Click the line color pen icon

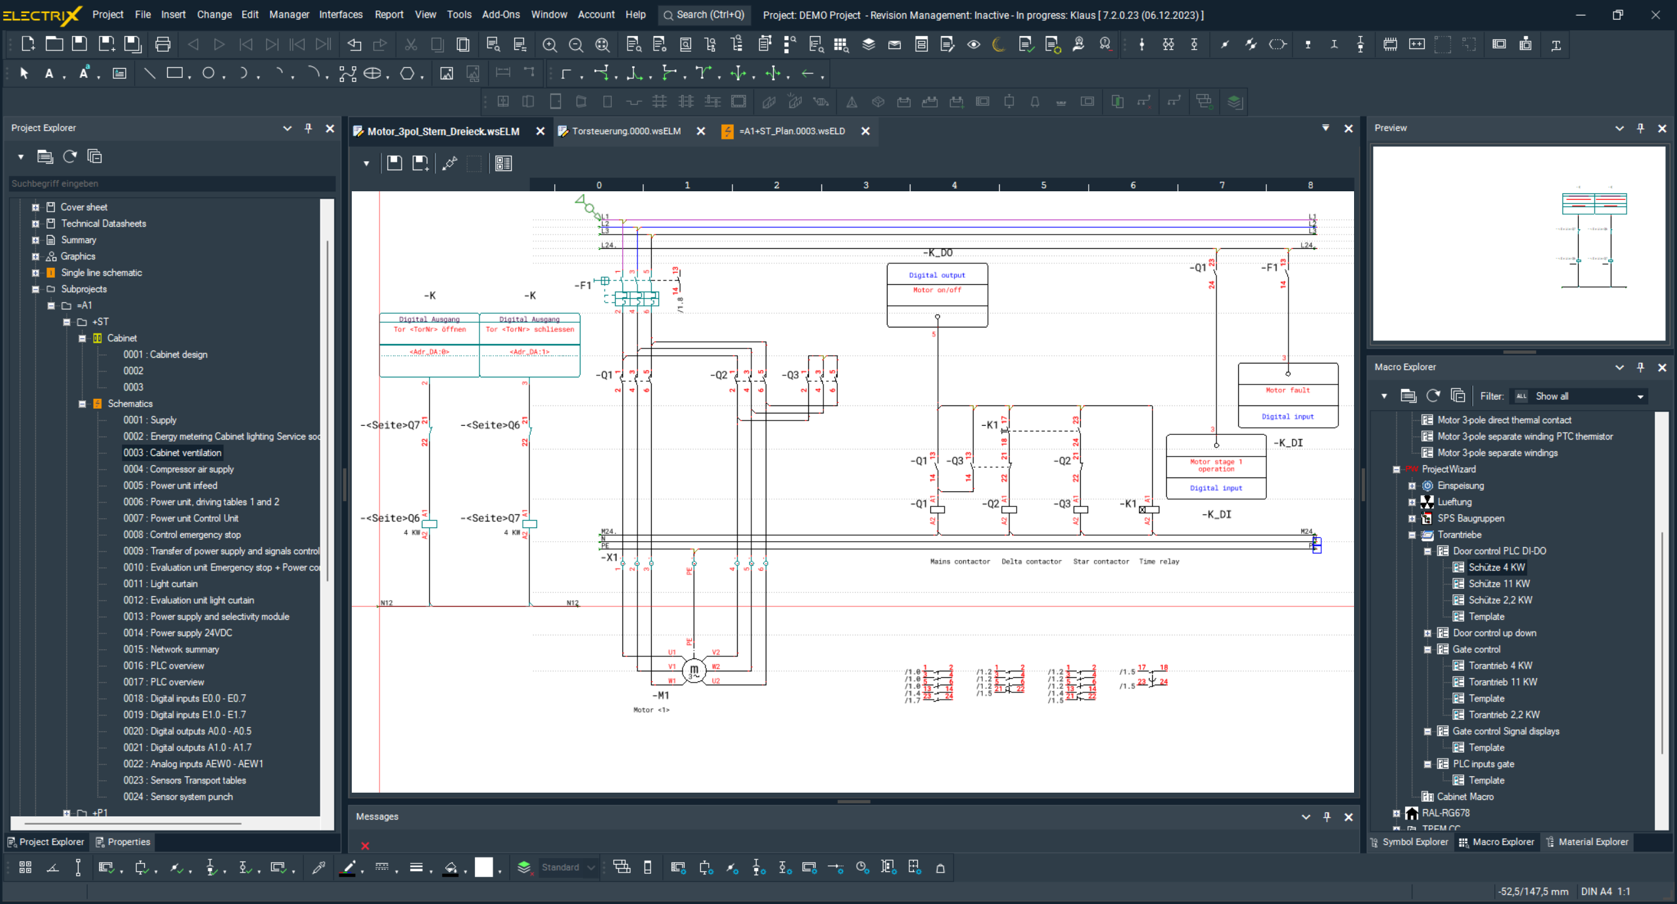pyautogui.click(x=349, y=867)
